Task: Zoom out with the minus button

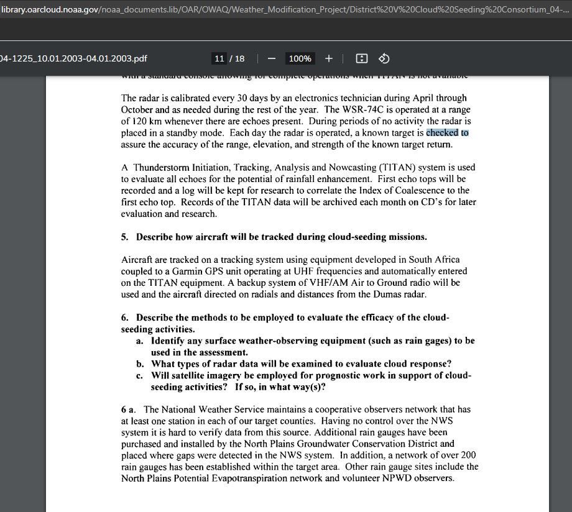Action: [272, 58]
